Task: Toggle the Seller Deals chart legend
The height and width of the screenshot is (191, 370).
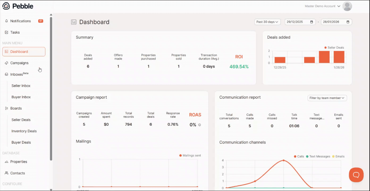Action: point(334,47)
